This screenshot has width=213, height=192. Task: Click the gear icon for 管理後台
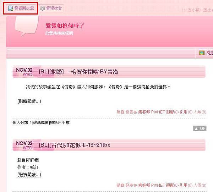click(x=42, y=8)
